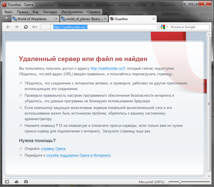Open the Закладки menu
Viewport: 214px width, 187px height.
[x=50, y=12]
